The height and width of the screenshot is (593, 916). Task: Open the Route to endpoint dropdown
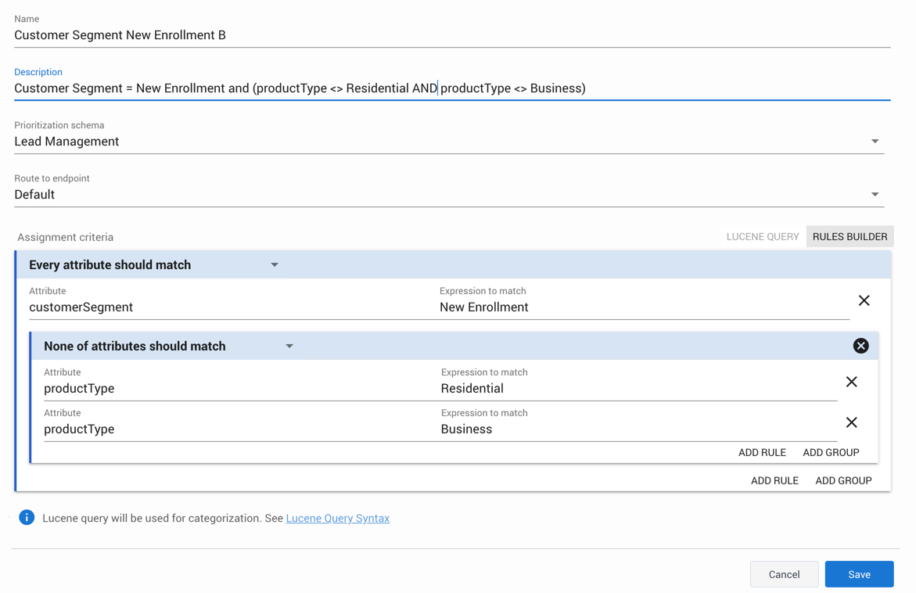pos(875,195)
